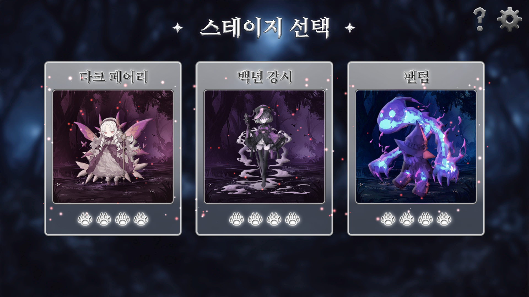Click first paw icon under 다크 페어리

85,219
